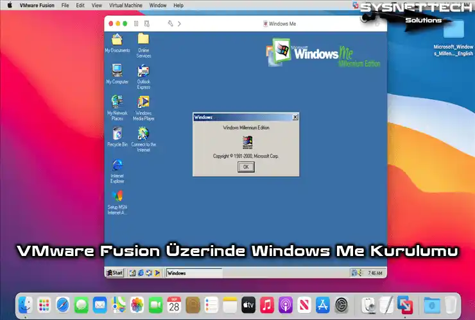Open the Edit menu

80,5
